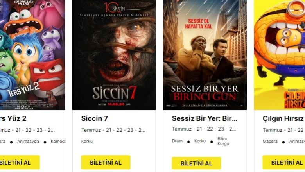Open the Sessiz Bir Yer poster
This screenshot has height=172, width=305.
click(205, 55)
